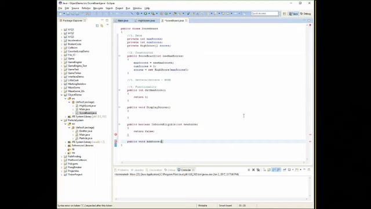Expand the A1Q1 project
371x209 pixels.
point(62,30)
